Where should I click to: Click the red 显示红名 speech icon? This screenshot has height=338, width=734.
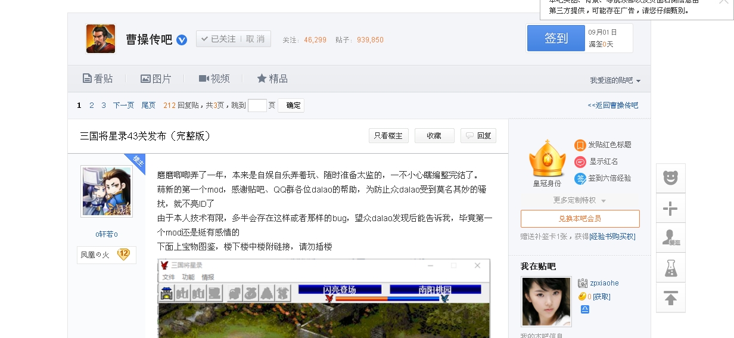[580, 162]
